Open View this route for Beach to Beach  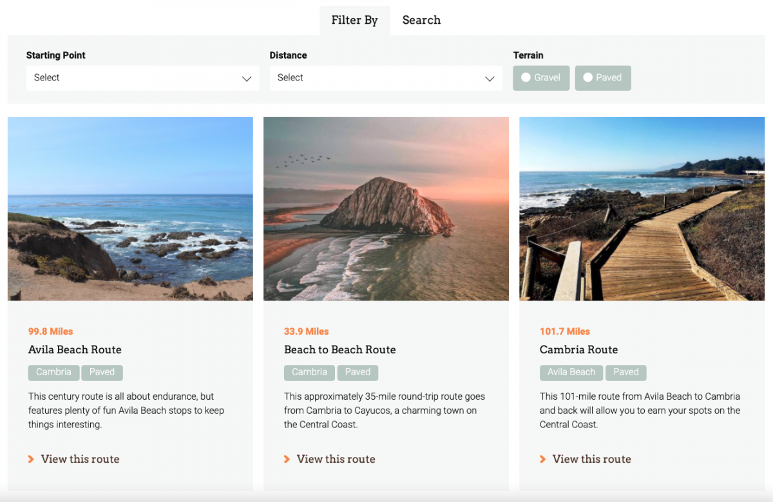336,459
